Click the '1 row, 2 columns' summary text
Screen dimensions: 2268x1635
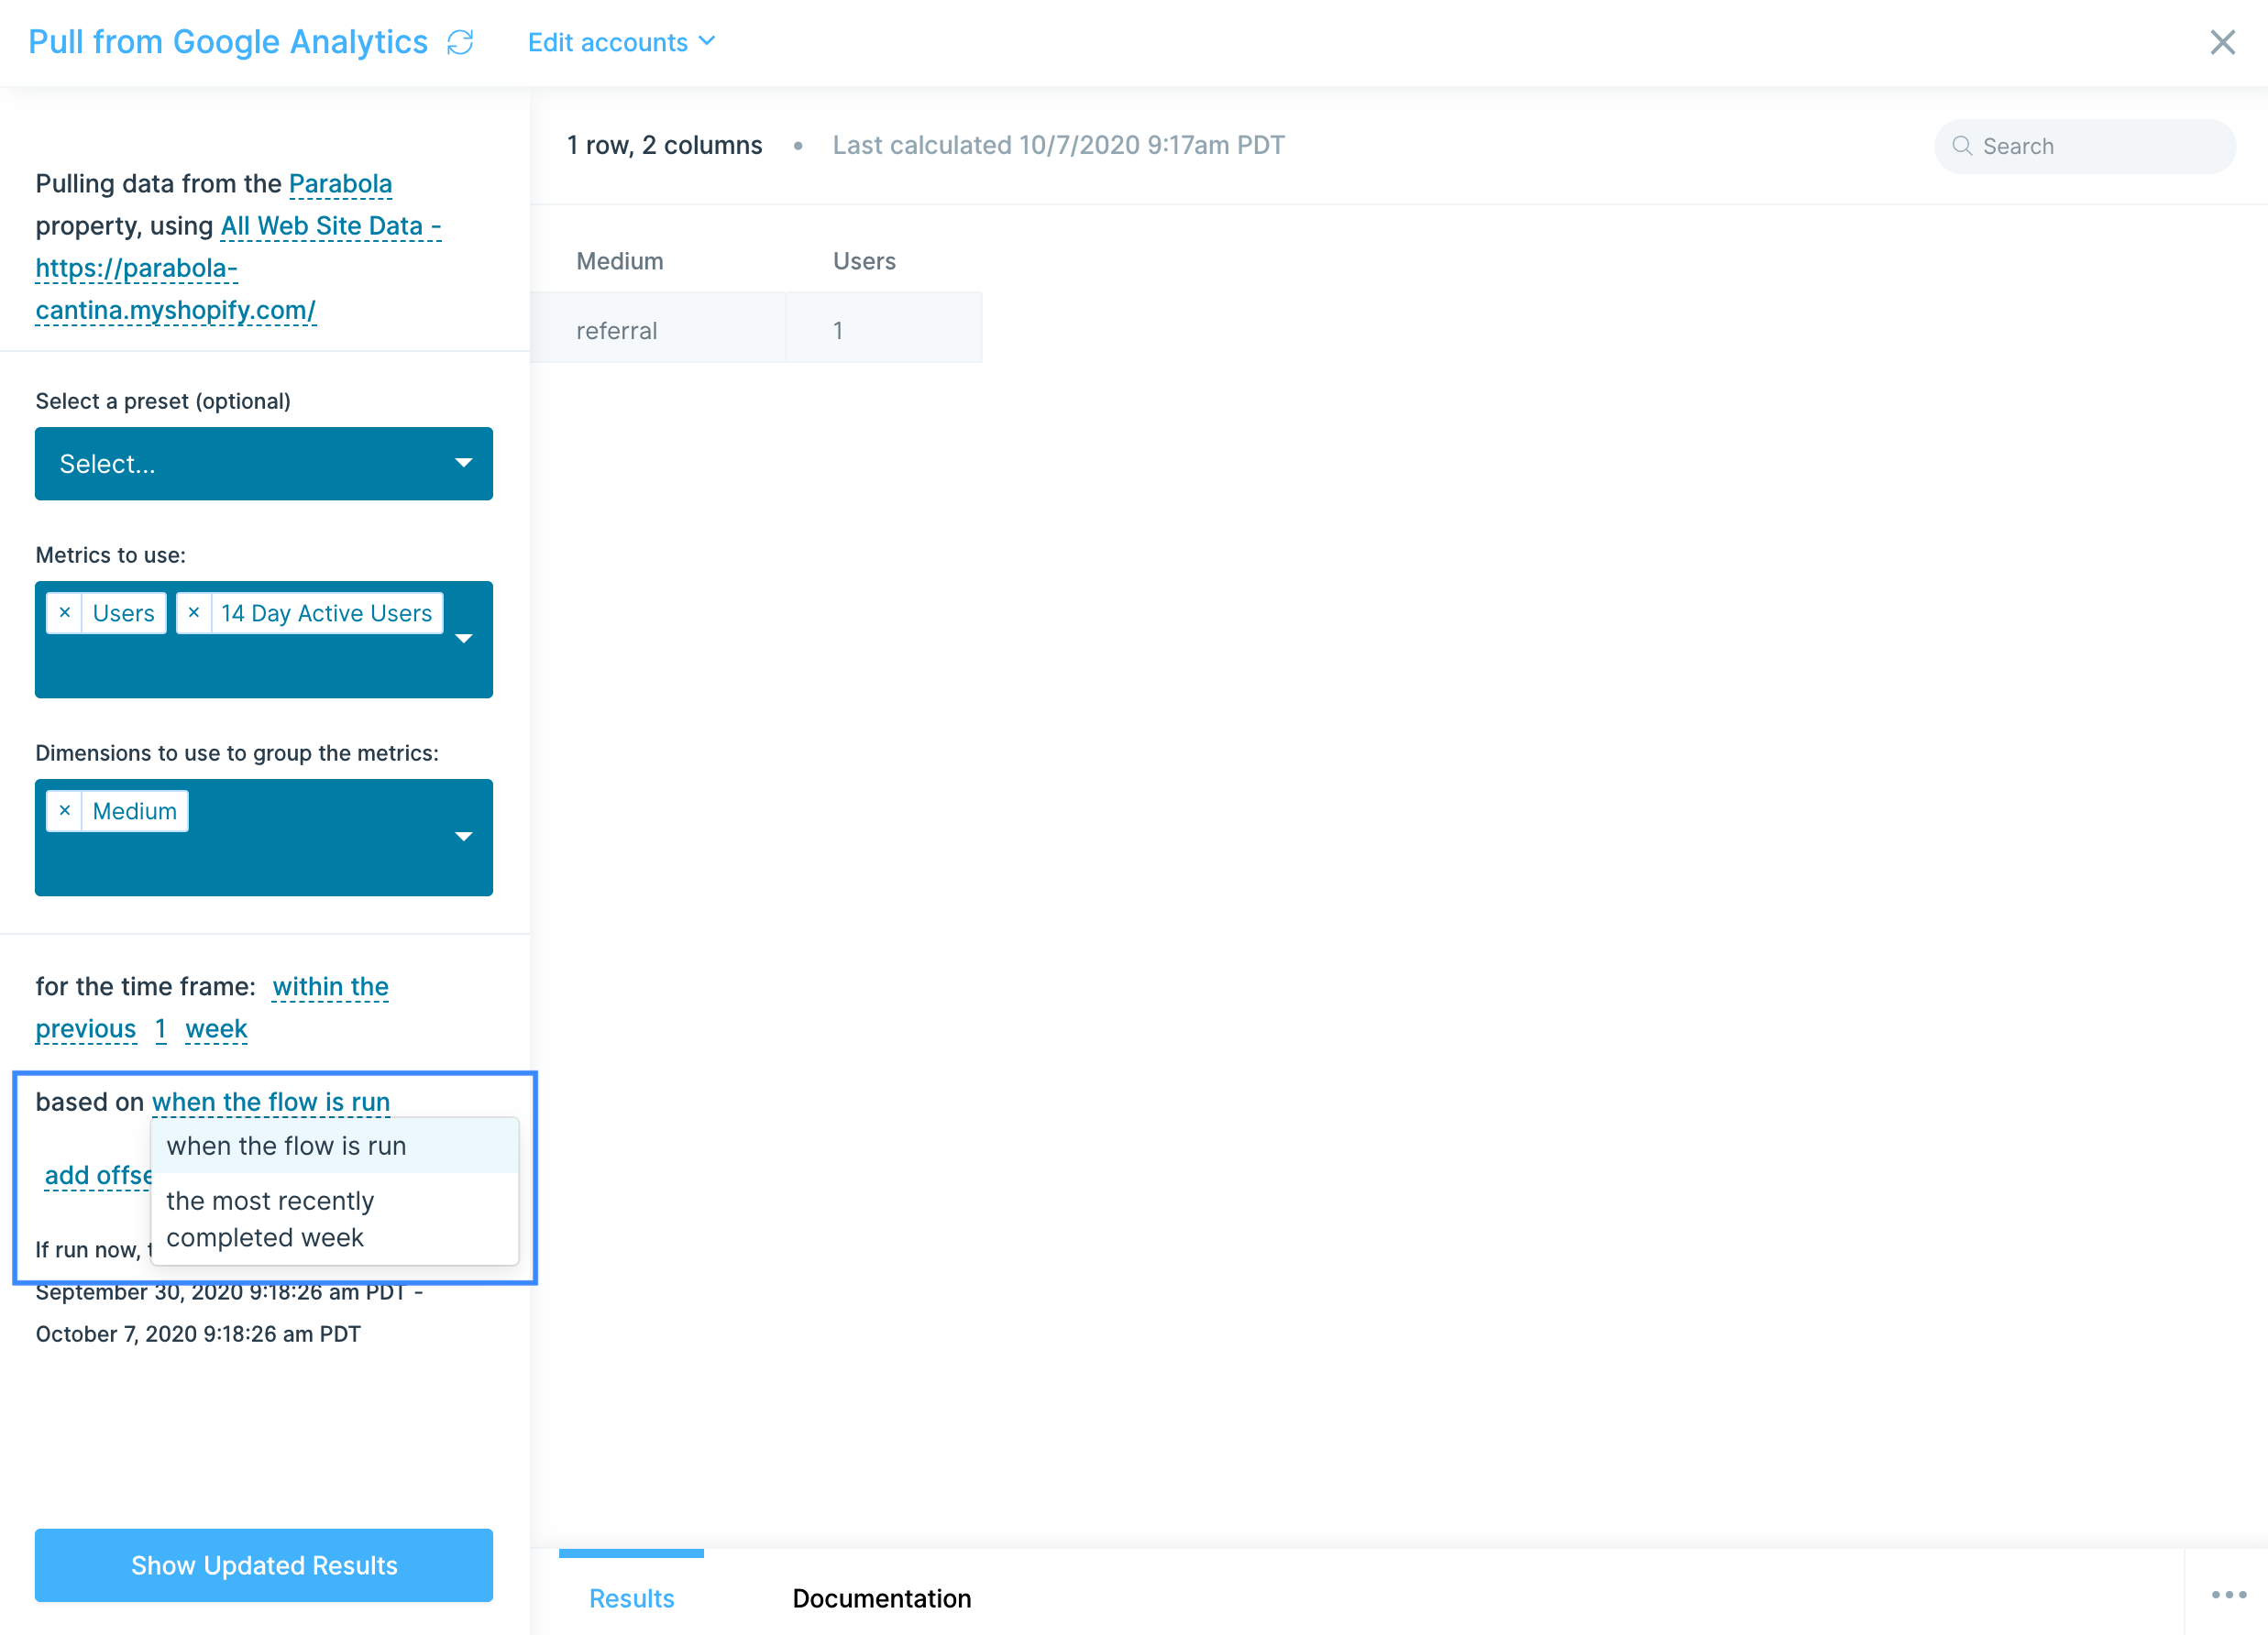(664, 145)
